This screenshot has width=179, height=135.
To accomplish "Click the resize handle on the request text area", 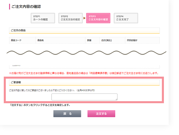I will (x=116, y=99).
